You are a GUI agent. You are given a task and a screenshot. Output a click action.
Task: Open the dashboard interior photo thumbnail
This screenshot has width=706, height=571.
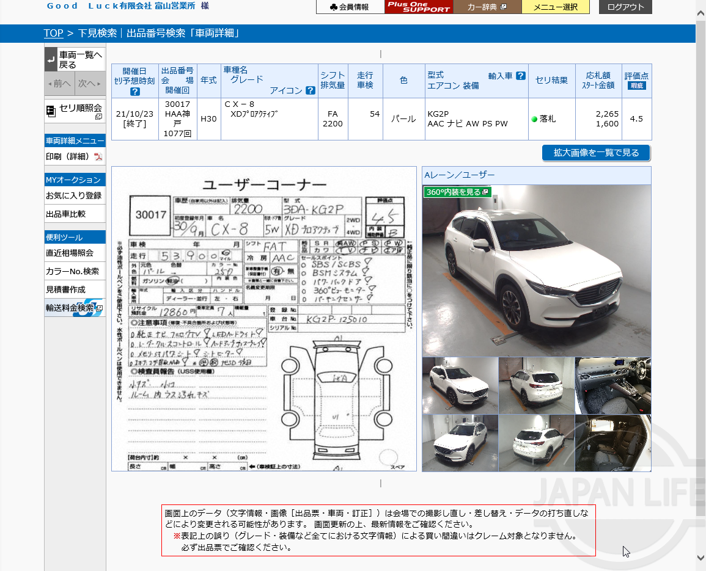click(x=612, y=385)
